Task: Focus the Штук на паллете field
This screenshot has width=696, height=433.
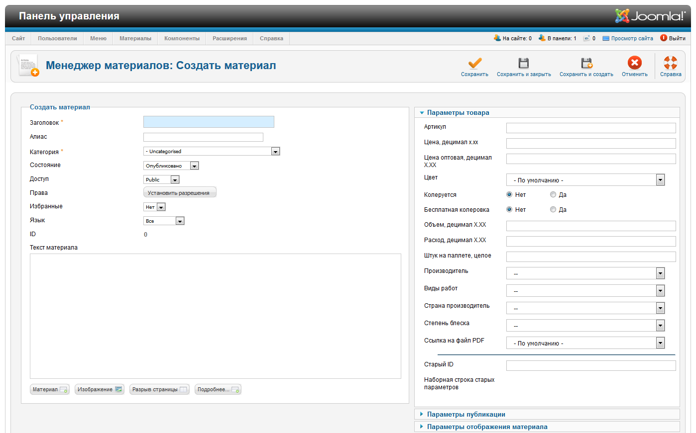Action: click(x=591, y=257)
